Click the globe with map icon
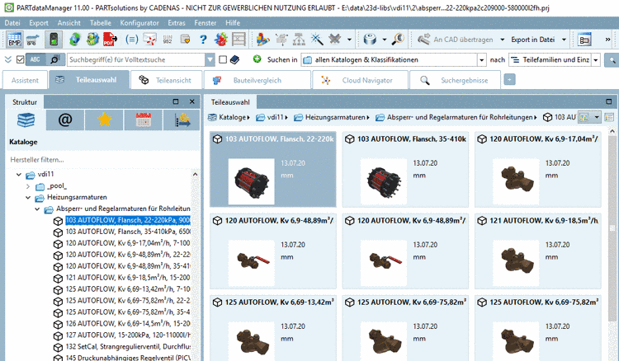Image resolution: width=619 pixels, height=361 pixels. (92, 40)
